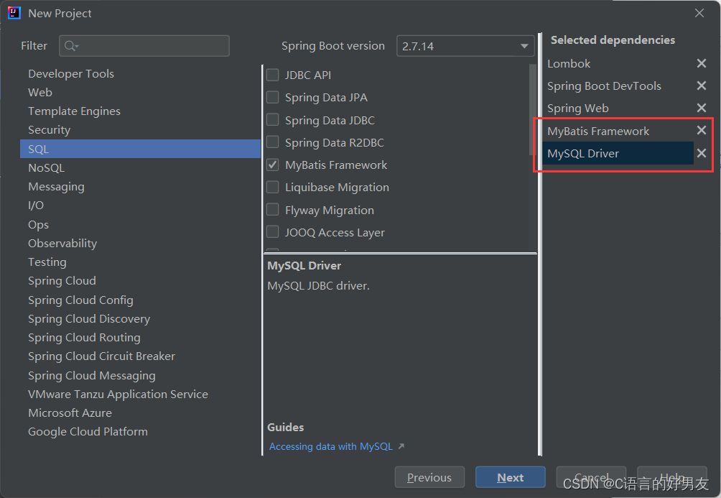Open Accessing data with MySQL guide link
The width and height of the screenshot is (721, 498).
click(x=331, y=446)
